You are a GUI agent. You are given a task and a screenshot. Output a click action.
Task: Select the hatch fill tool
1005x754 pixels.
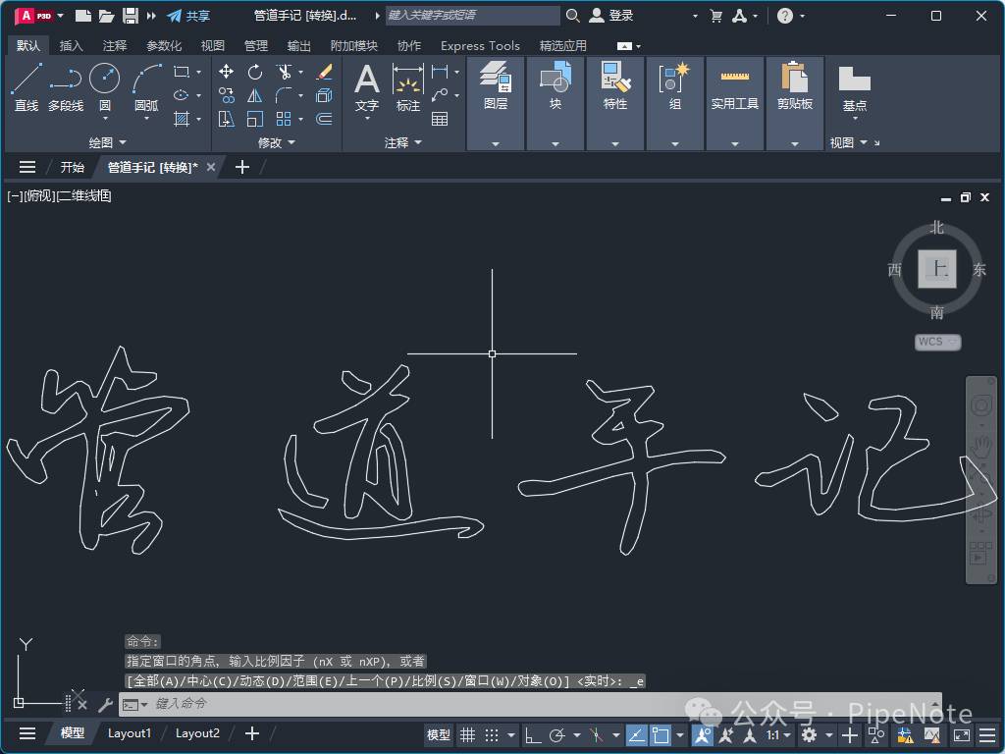[x=182, y=119]
